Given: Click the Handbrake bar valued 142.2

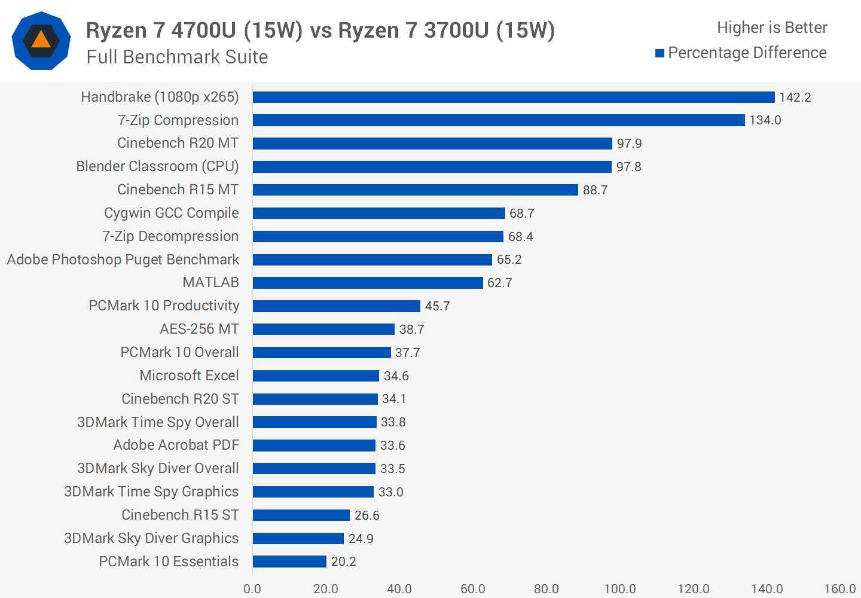Looking at the screenshot, I should click(x=514, y=97).
